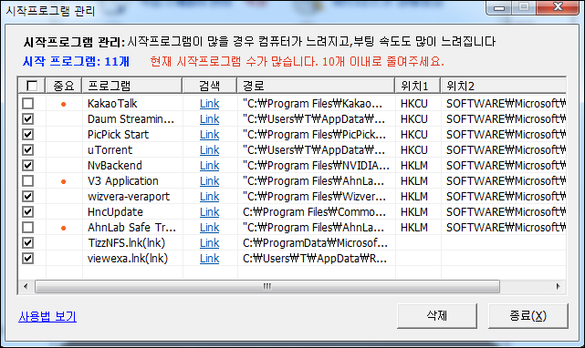585x348 pixels.
Task: Select the AhnLab Safe Tr... program name
Action: pyautogui.click(x=131, y=227)
